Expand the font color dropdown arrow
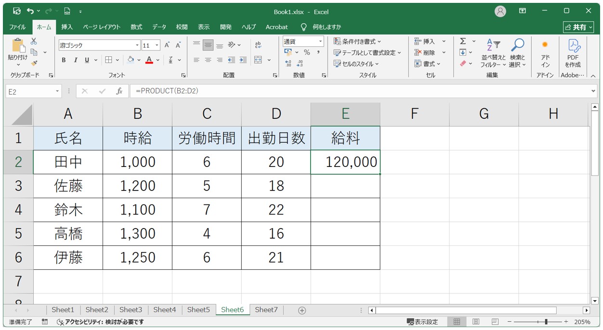Image resolution: width=603 pixels, height=330 pixels. click(x=158, y=60)
